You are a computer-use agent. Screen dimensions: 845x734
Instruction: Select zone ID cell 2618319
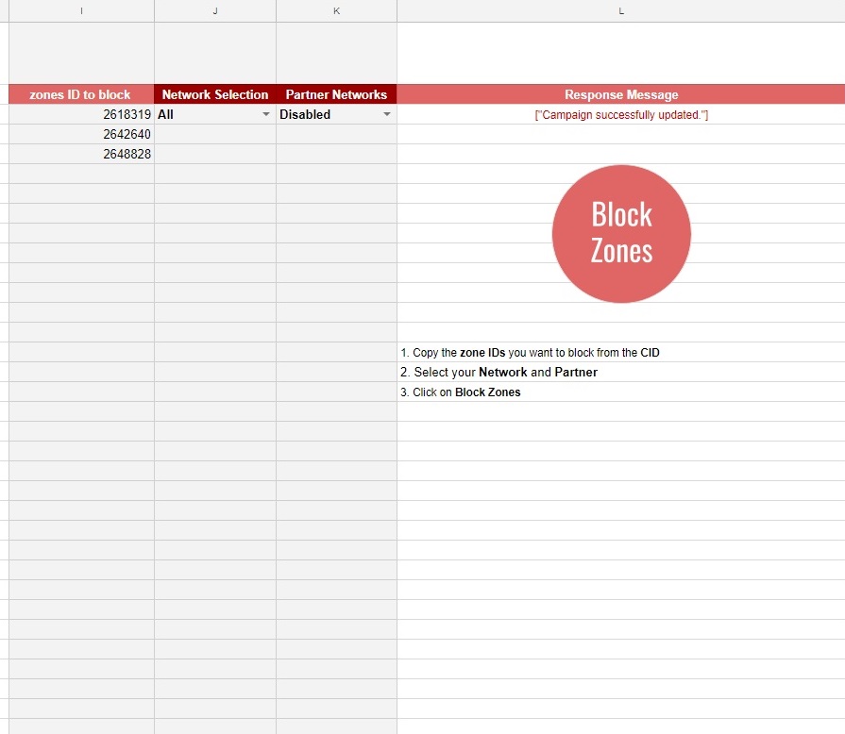coord(81,114)
